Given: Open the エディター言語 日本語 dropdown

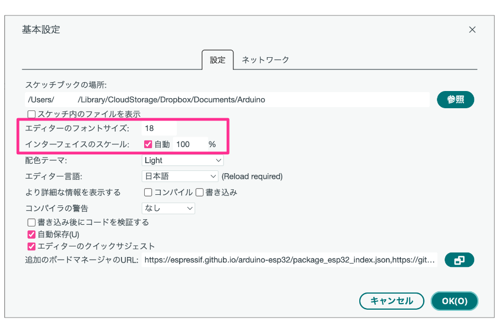Looking at the screenshot, I should pyautogui.click(x=180, y=176).
